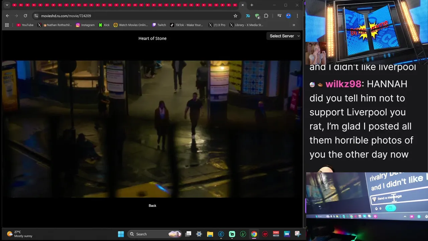
Task: Close the active browser tab
Action: tap(243, 5)
